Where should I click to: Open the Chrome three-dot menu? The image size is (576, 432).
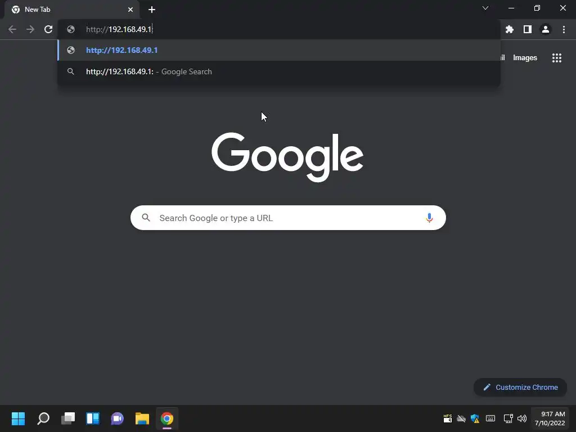(564, 29)
